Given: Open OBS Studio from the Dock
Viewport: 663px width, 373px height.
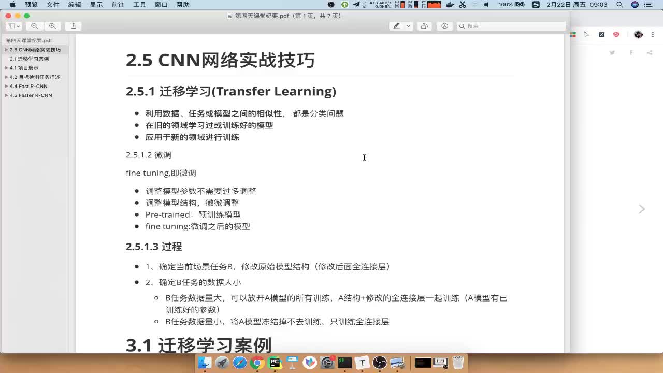Looking at the screenshot, I should (380, 363).
